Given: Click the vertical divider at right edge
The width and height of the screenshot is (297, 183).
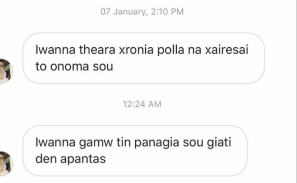Looking at the screenshot, I should (296, 91).
